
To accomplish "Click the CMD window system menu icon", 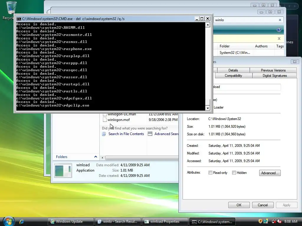I will (x=19, y=19).
